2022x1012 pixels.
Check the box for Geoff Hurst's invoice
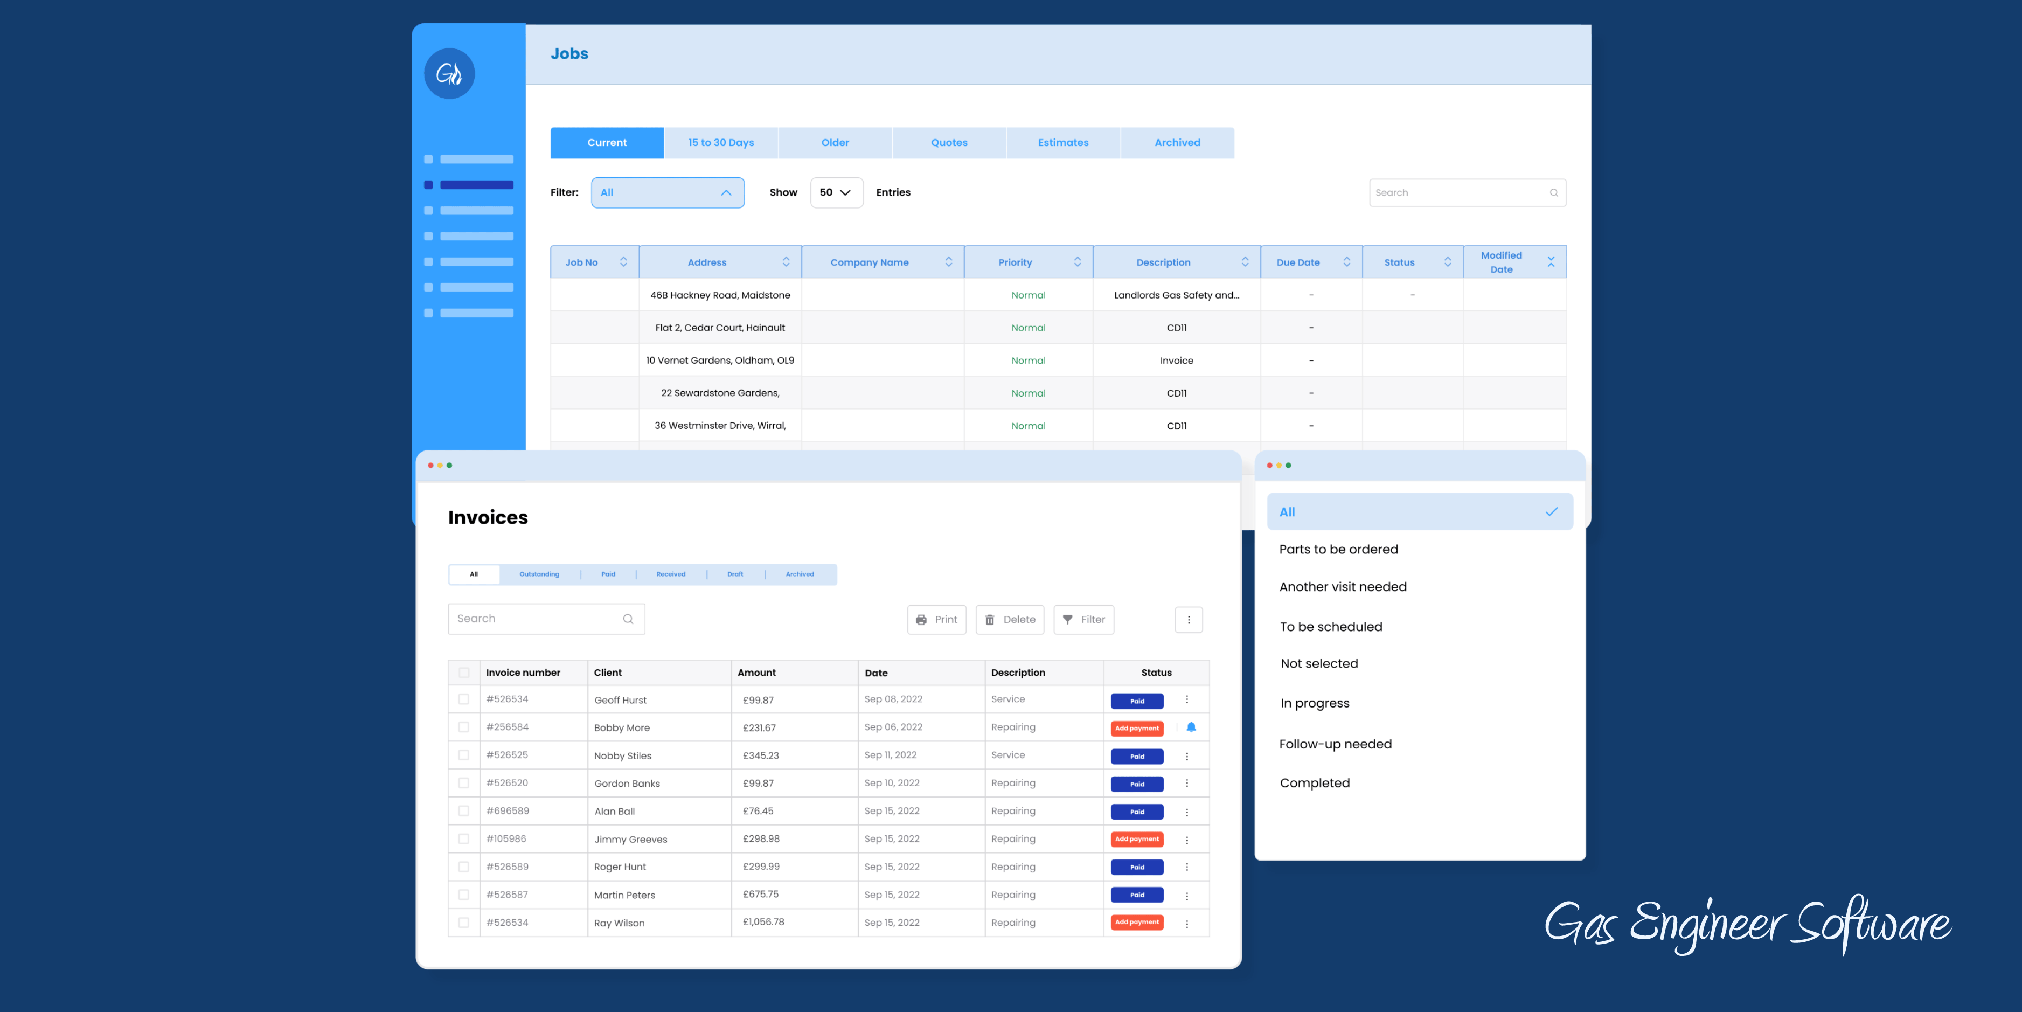point(464,699)
